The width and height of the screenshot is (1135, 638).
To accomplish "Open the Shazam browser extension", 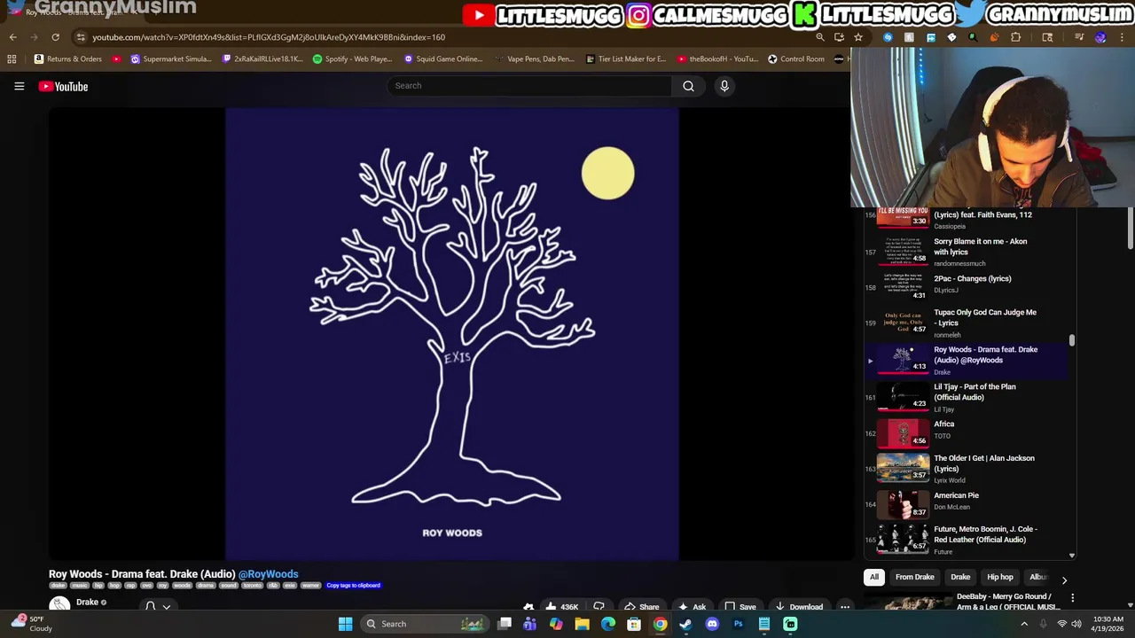I will tap(888, 37).
